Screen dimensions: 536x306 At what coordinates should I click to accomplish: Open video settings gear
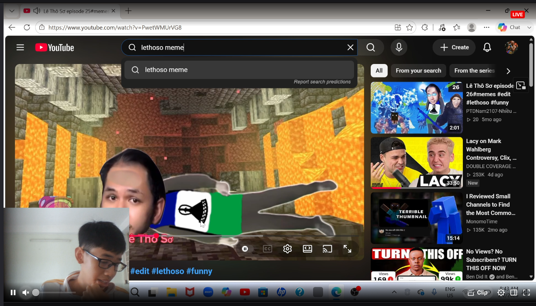coord(287,249)
